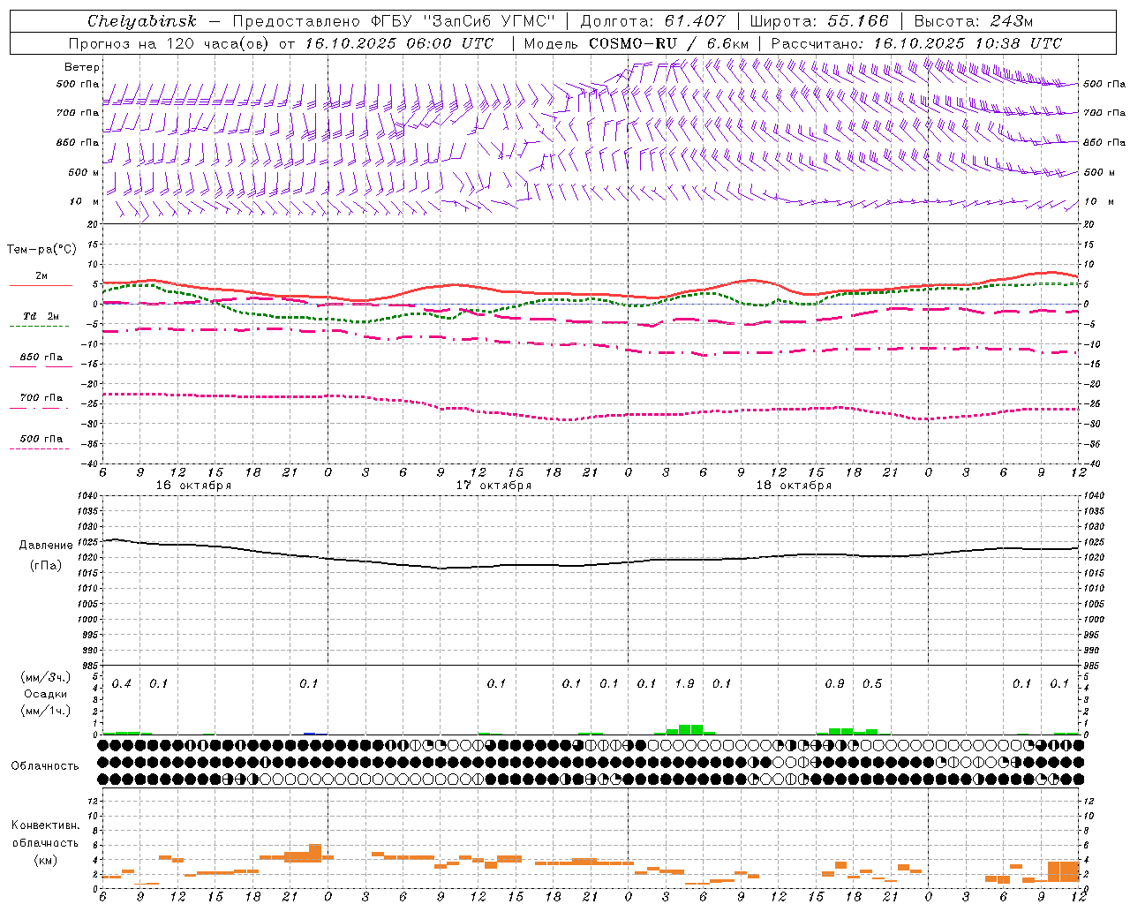Click the 0.5 precipitation amount value
Screen dimensions: 1130x904
click(x=872, y=684)
